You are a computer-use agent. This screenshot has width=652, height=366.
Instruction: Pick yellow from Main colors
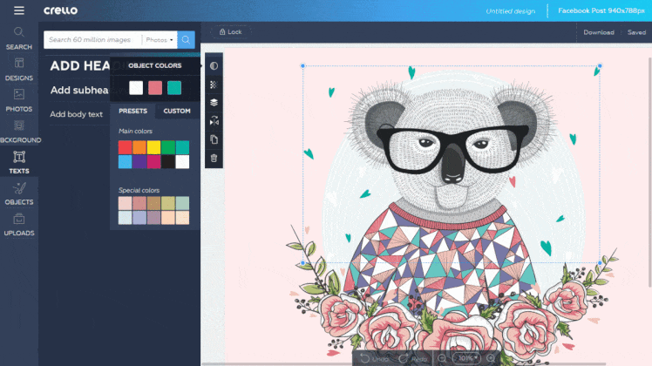click(x=154, y=147)
